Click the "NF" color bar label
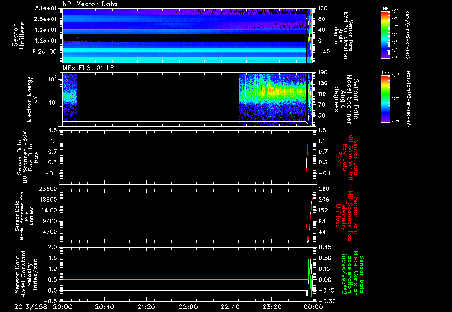The height and width of the screenshot is (312, 452). [x=386, y=9]
